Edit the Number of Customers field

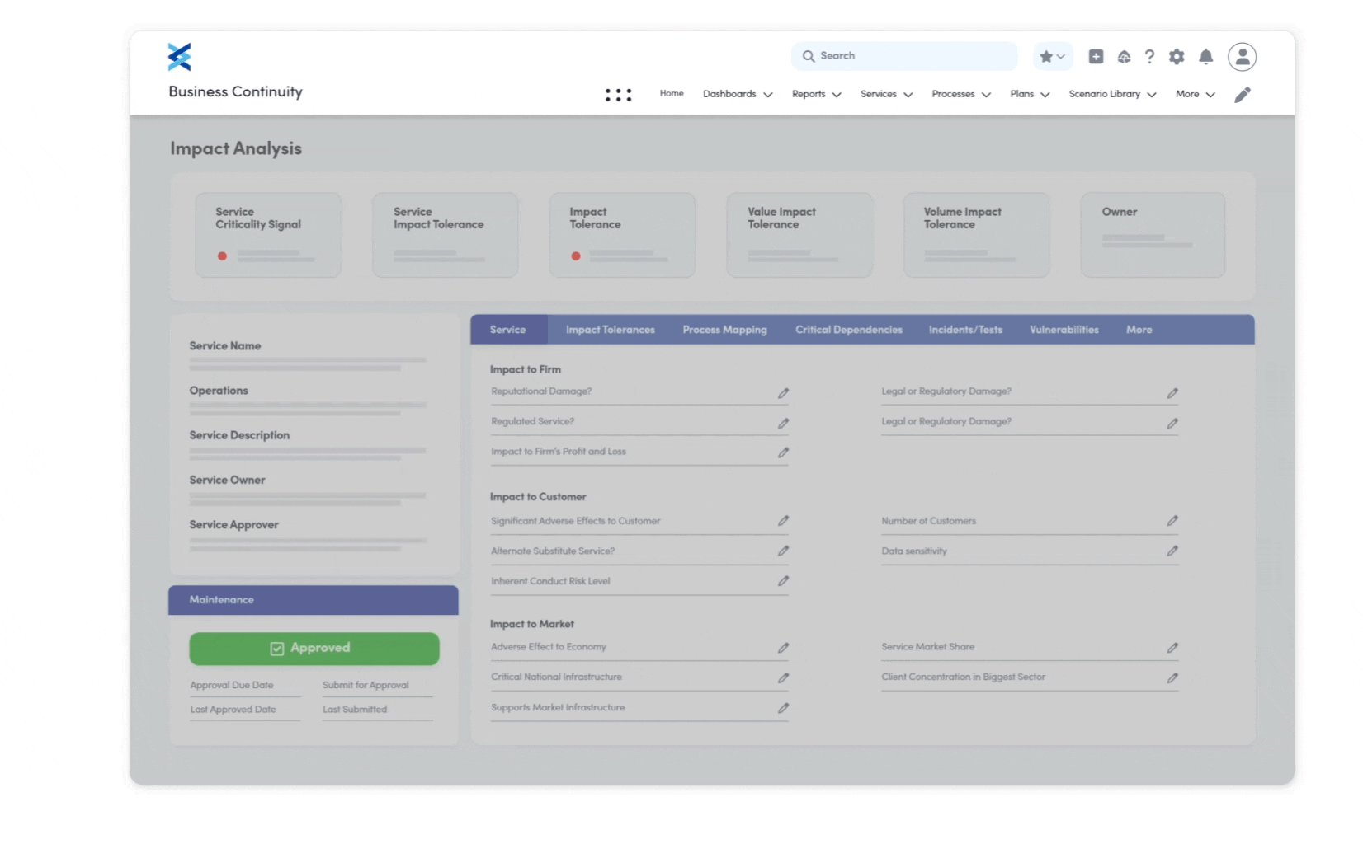pos(1172,521)
